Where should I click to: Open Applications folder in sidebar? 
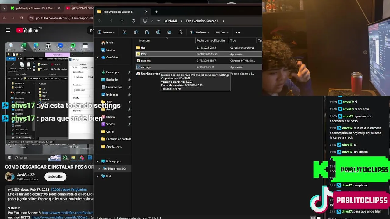[114, 147]
